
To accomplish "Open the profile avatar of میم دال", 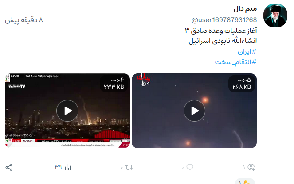I will tap(275, 15).
